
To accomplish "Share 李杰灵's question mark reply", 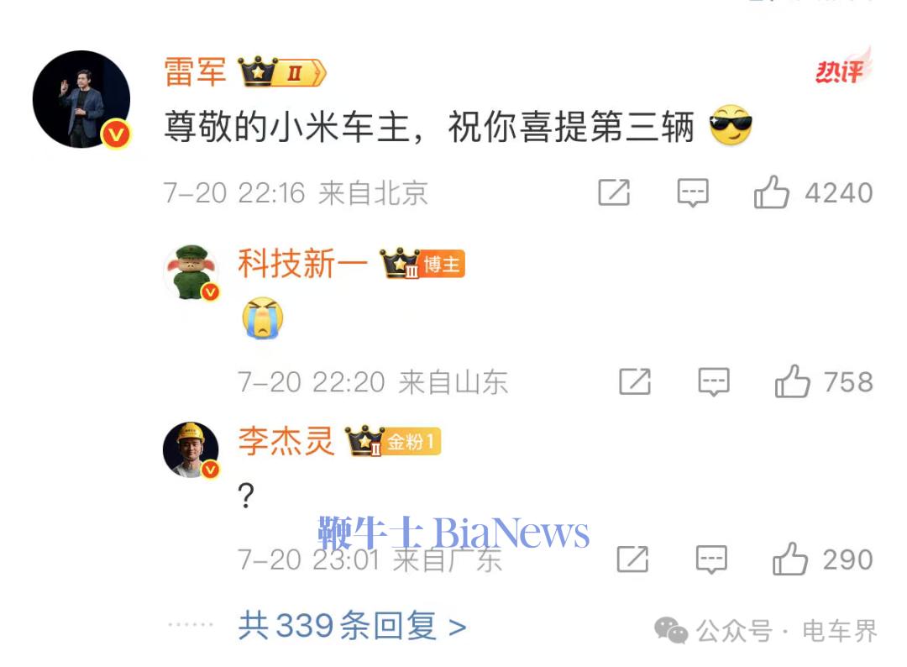I will (632, 559).
